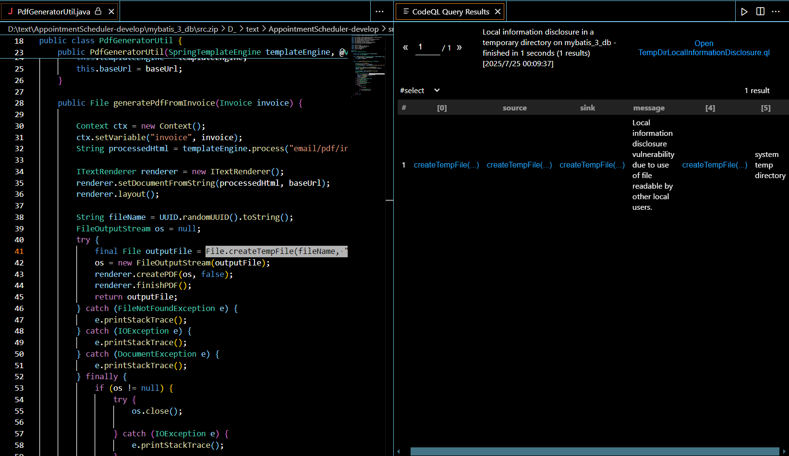Click the results panel horizontal scrollbar

(x=594, y=451)
